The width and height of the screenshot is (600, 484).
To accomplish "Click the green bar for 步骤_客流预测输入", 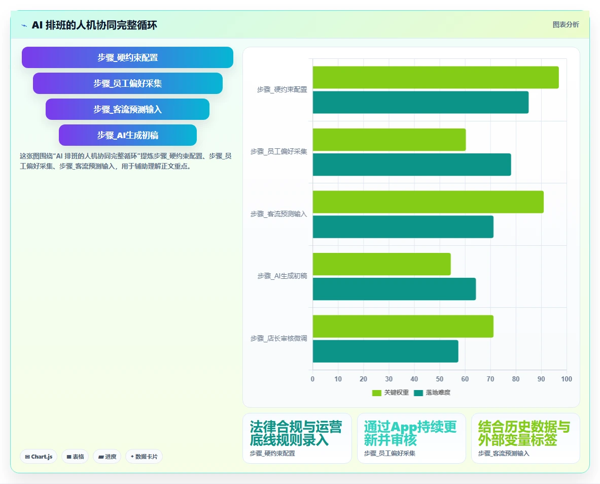I will coord(428,202).
